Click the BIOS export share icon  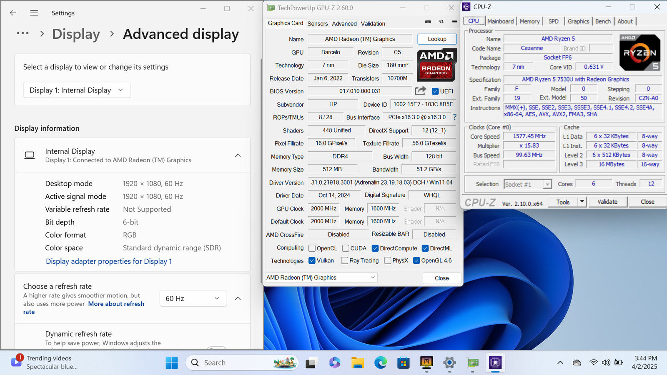tap(421, 91)
